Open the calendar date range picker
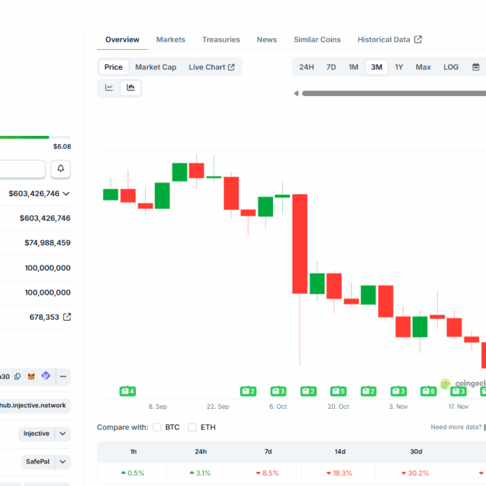Viewport: 486px width, 486px height. click(476, 67)
